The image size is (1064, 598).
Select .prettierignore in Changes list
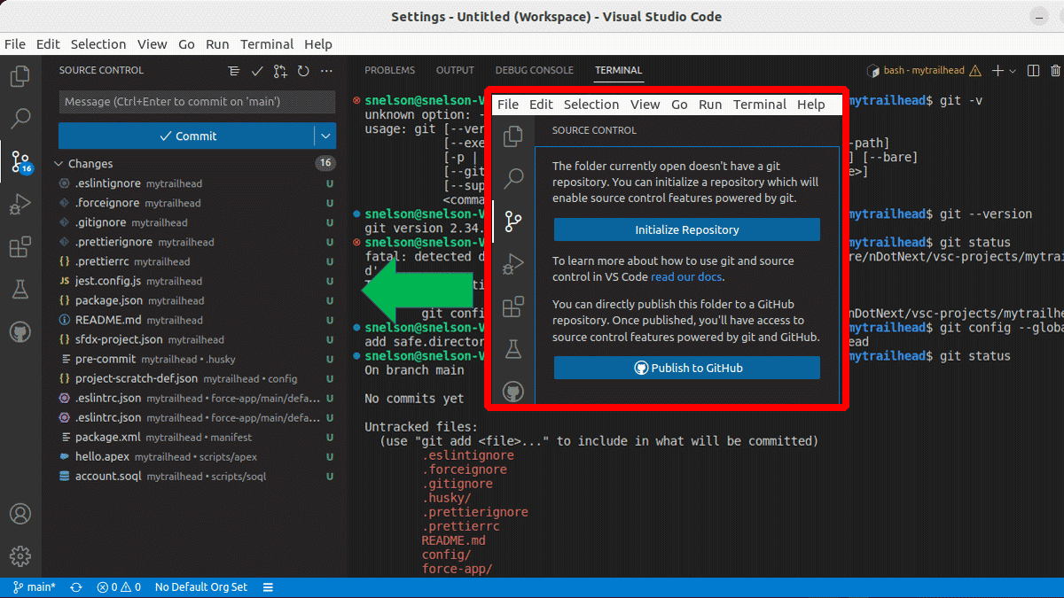(194, 242)
